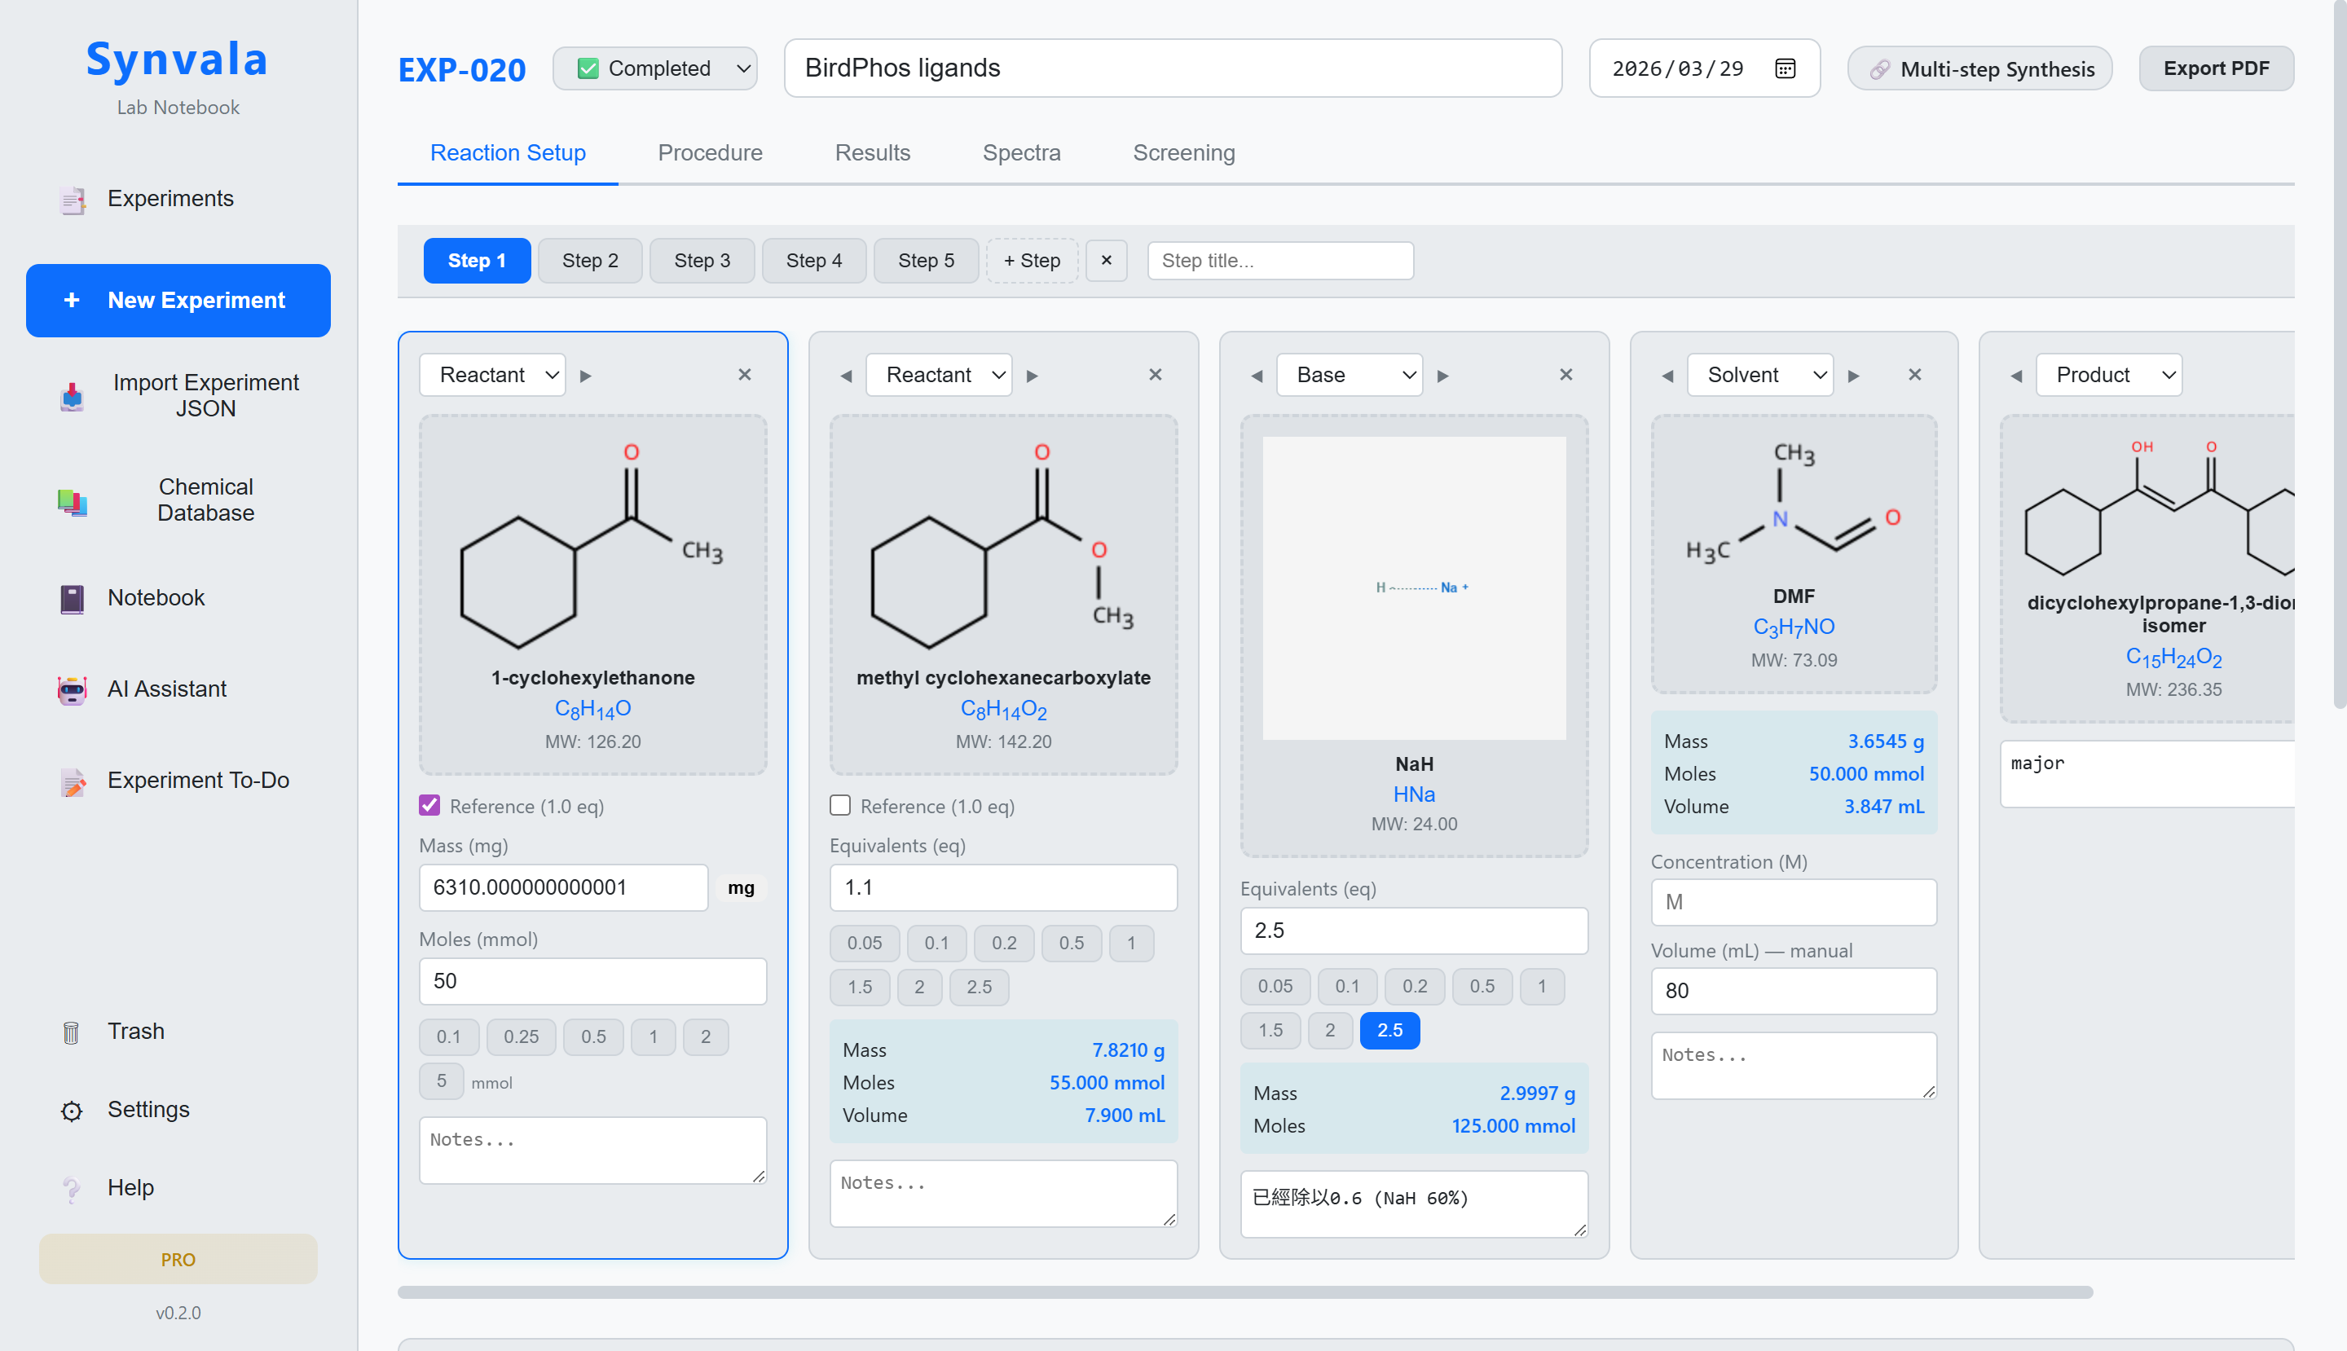2347x1351 pixels.
Task: Open Step 2 tab
Action: 590,261
